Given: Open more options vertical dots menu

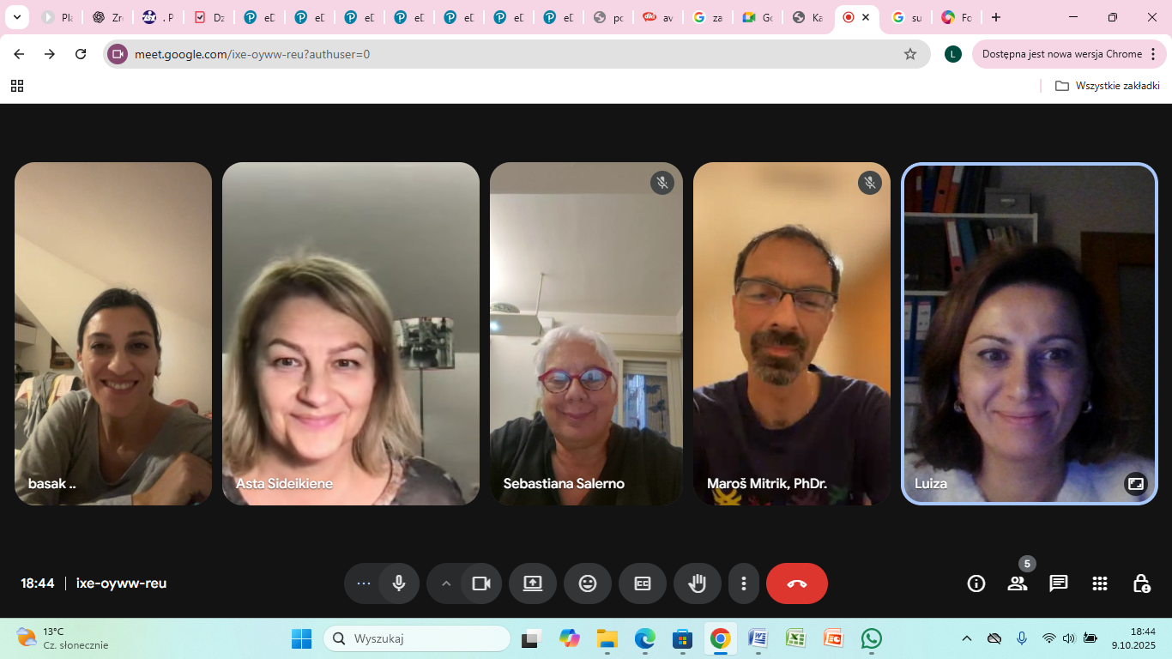Looking at the screenshot, I should 744,583.
